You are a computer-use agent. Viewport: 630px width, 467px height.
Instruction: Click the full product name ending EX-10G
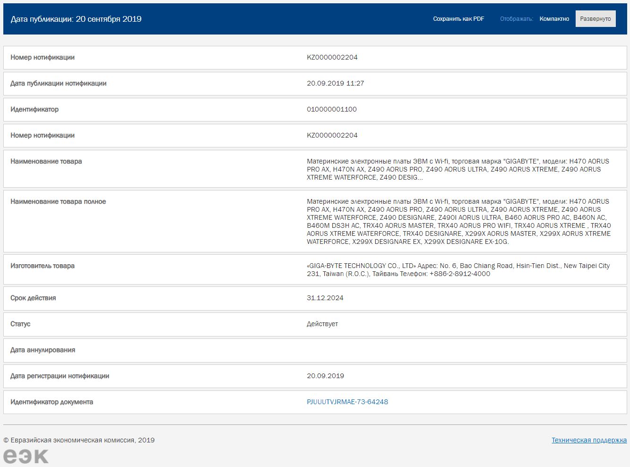tap(459, 221)
